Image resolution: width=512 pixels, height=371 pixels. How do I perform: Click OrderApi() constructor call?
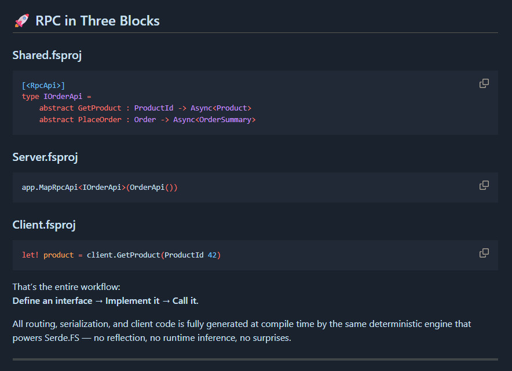click(x=153, y=188)
